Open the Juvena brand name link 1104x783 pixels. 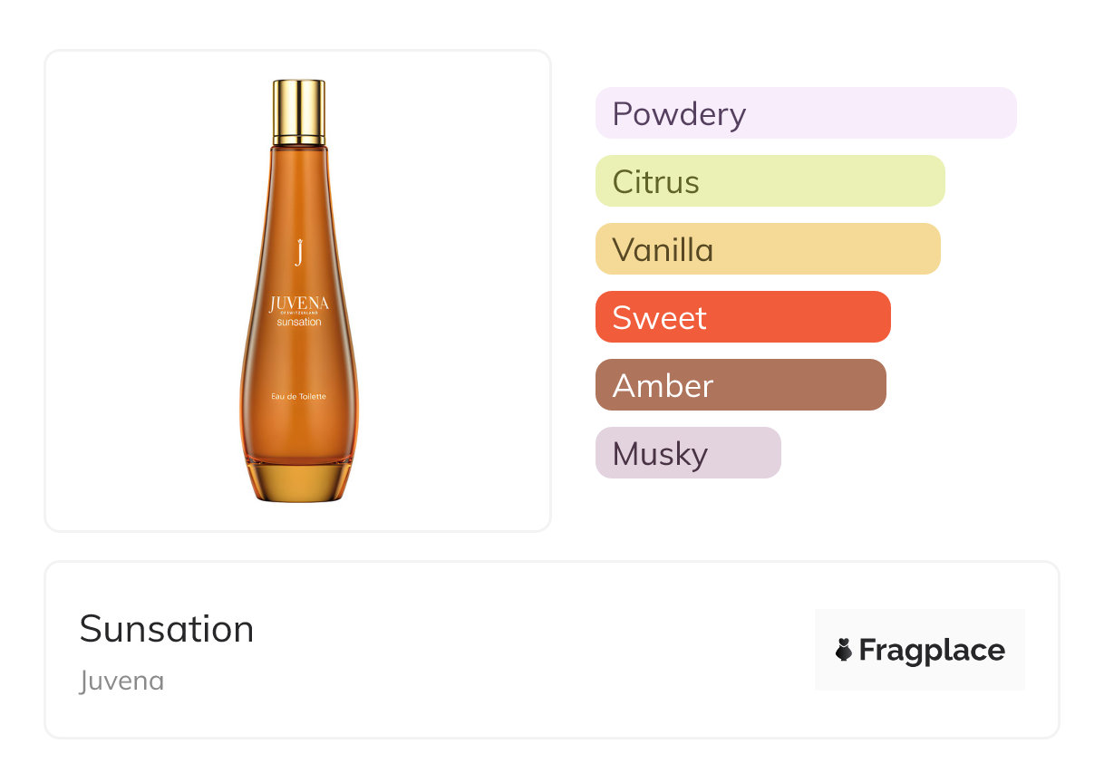click(121, 681)
